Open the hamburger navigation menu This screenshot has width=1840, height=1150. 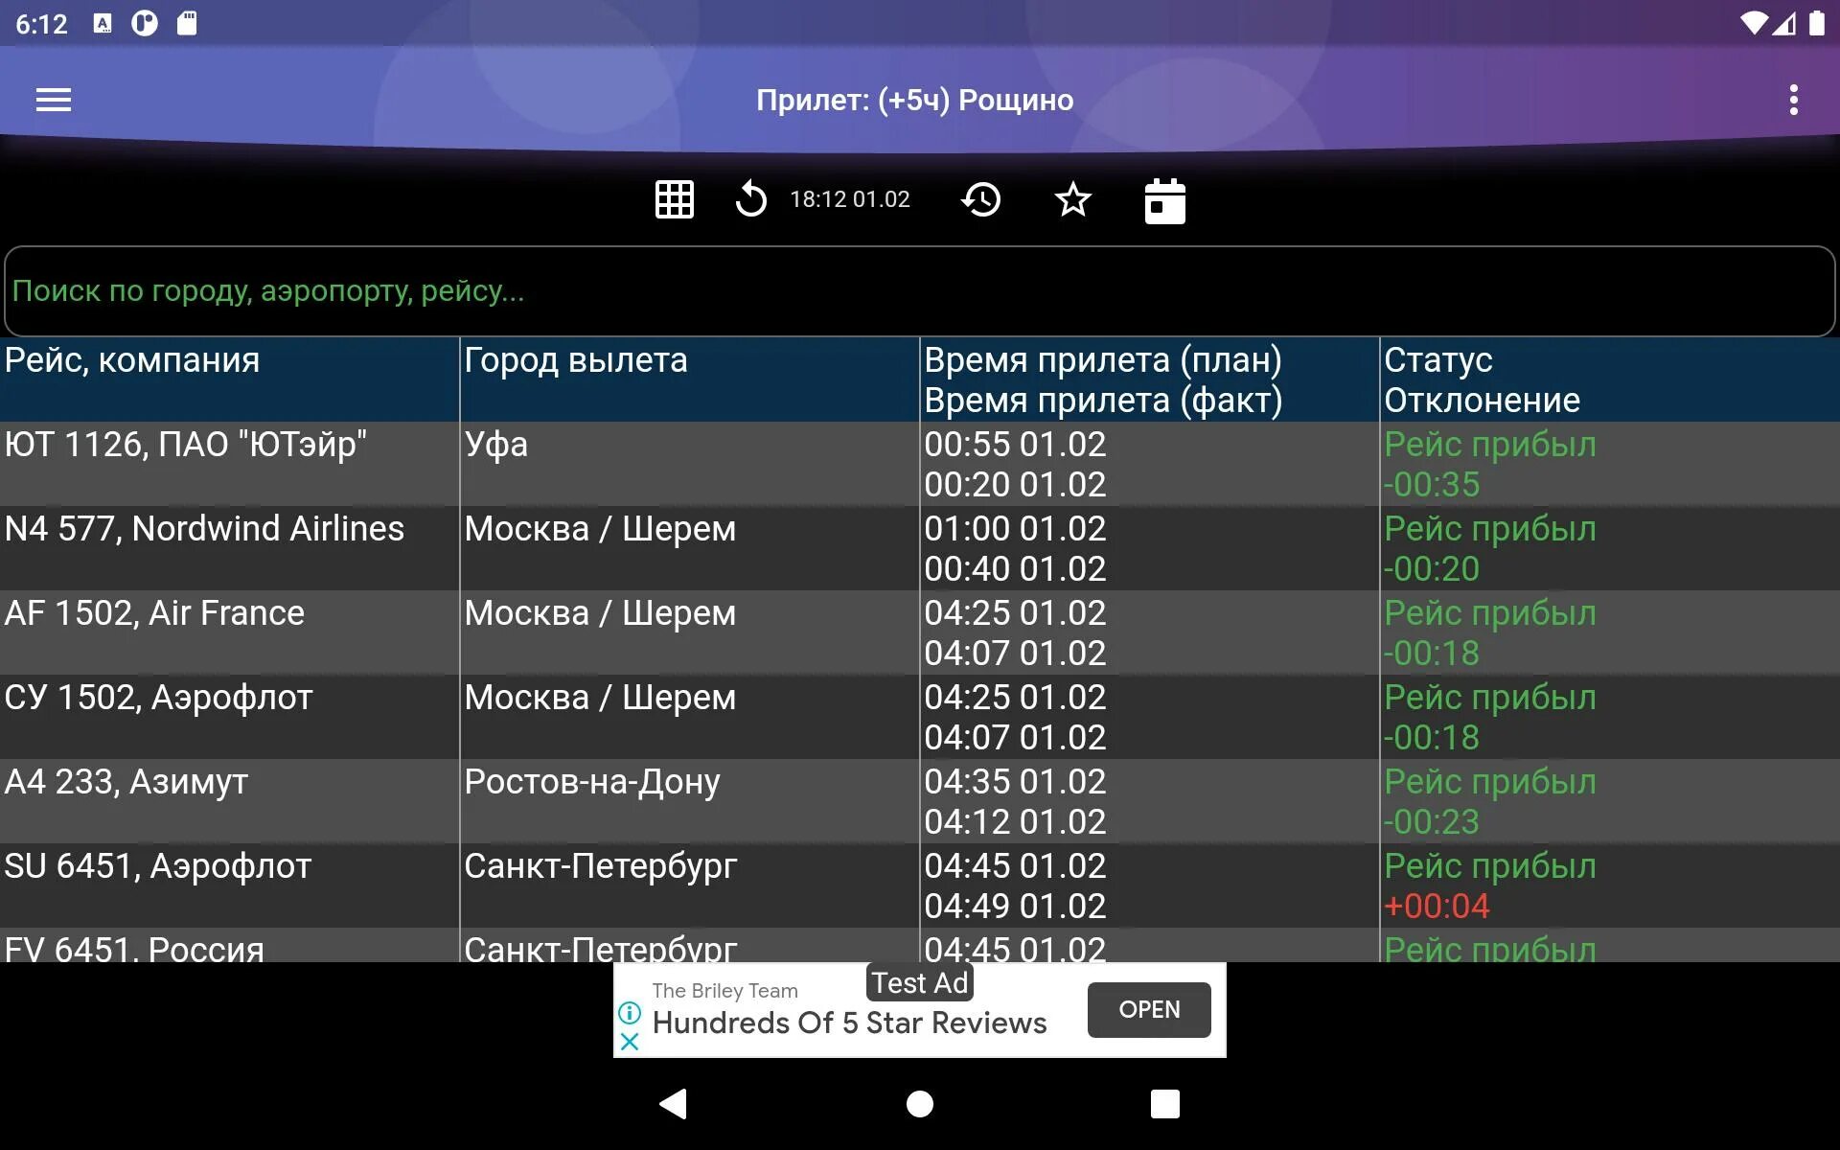click(54, 100)
